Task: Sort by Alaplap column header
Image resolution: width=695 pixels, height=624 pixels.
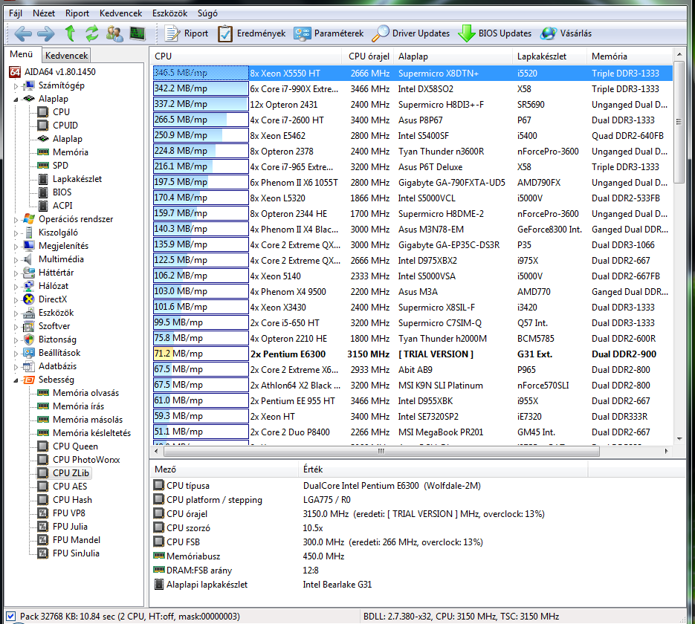Action: pos(452,56)
